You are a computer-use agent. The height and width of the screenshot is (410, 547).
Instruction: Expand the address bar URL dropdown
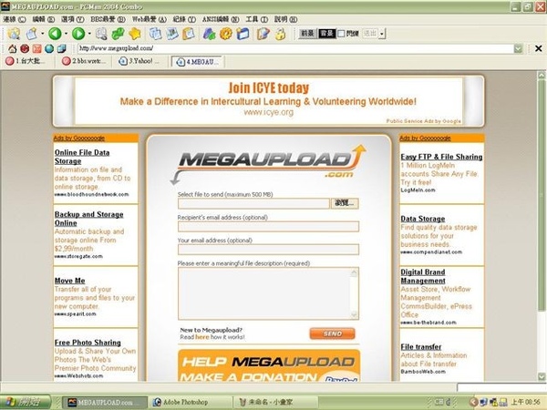[519, 49]
